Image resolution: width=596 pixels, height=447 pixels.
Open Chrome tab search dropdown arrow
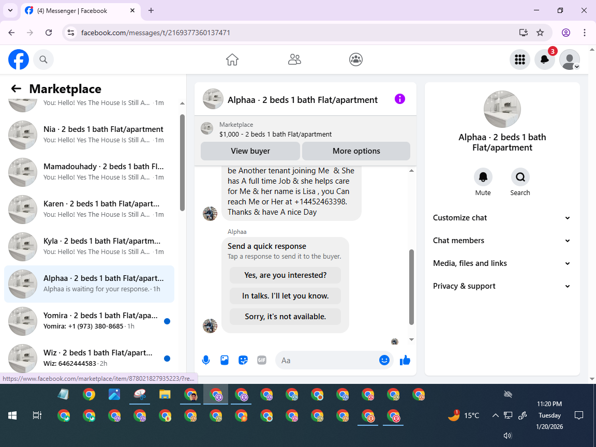point(10,11)
